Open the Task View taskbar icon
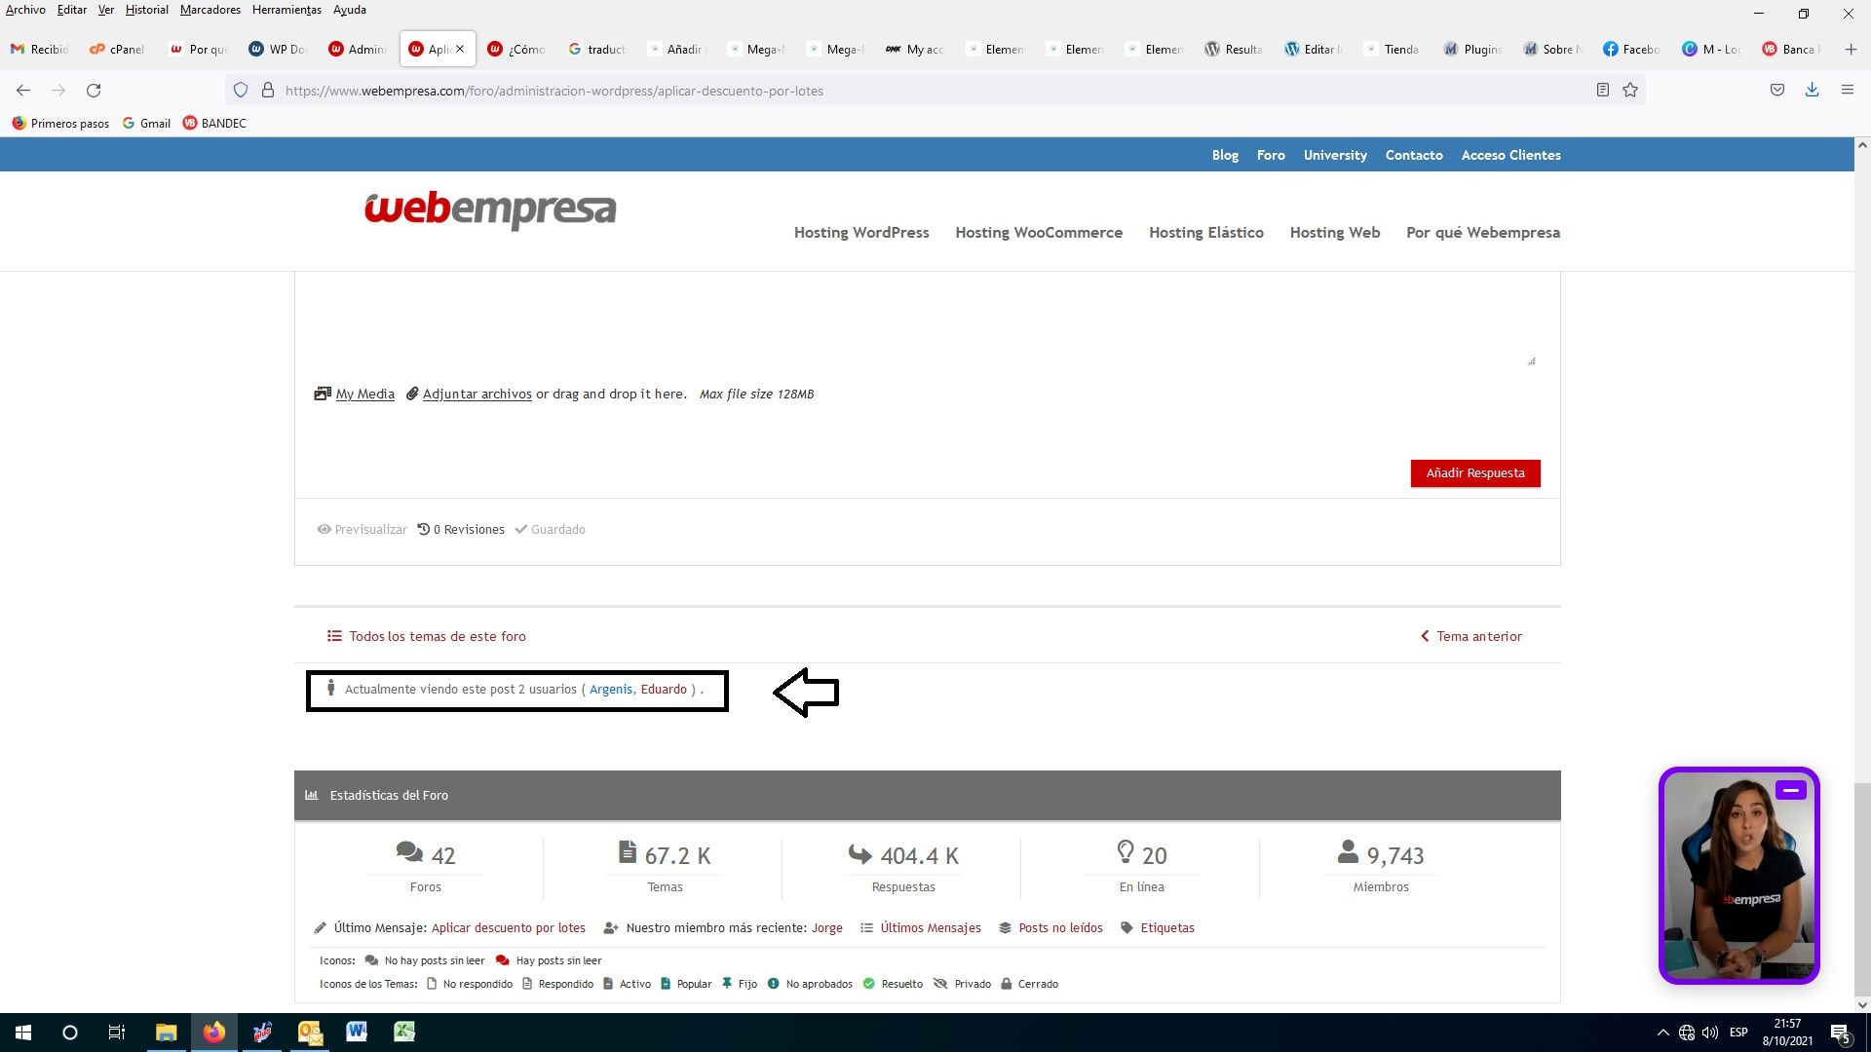 click(117, 1033)
